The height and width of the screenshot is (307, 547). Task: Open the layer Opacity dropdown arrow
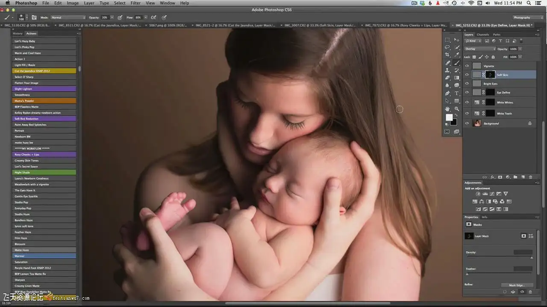pos(520,49)
